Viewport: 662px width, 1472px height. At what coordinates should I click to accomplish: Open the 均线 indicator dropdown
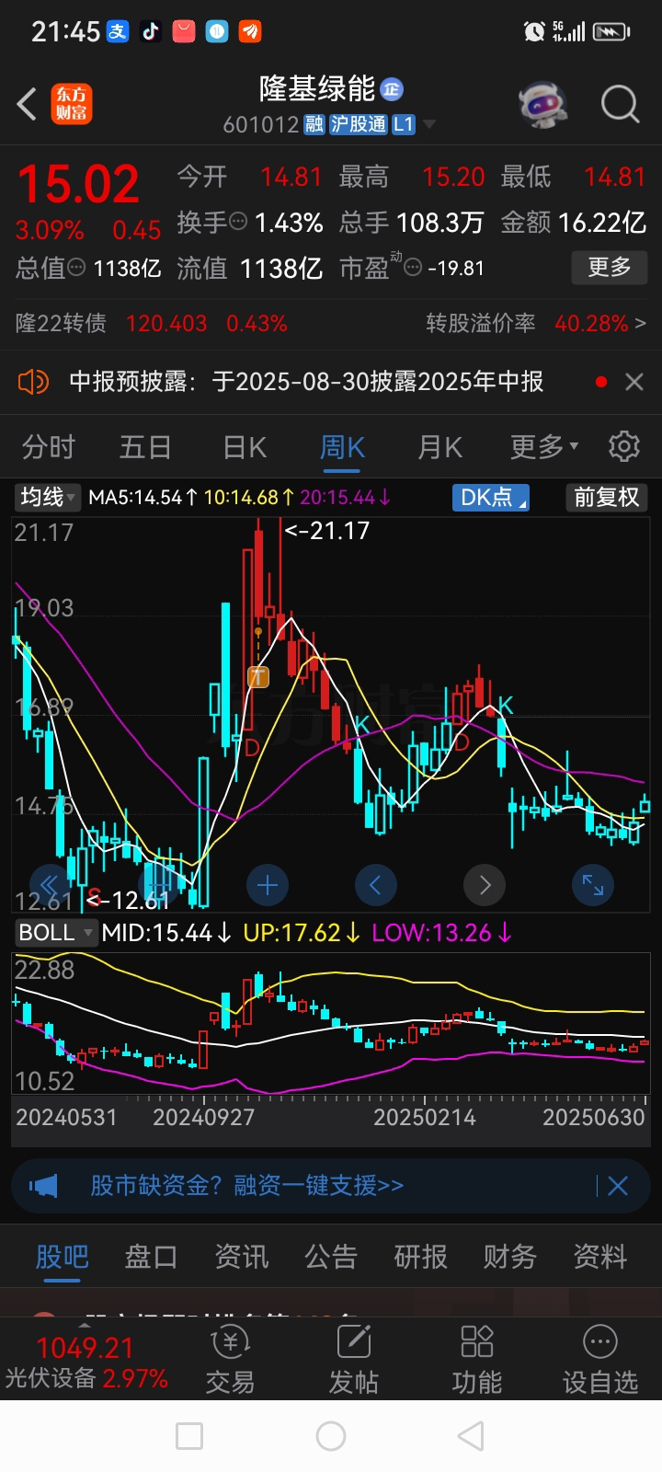[49, 498]
